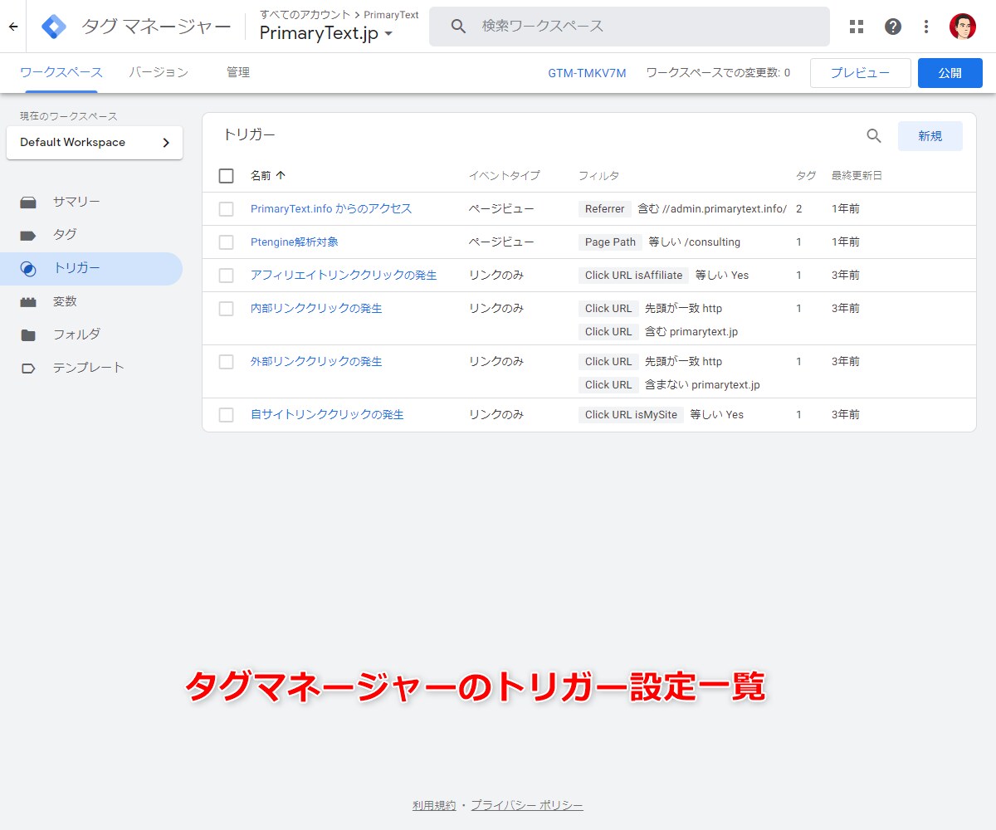The width and height of the screenshot is (996, 830).
Task: Open the サマリー menu item
Action: point(76,202)
